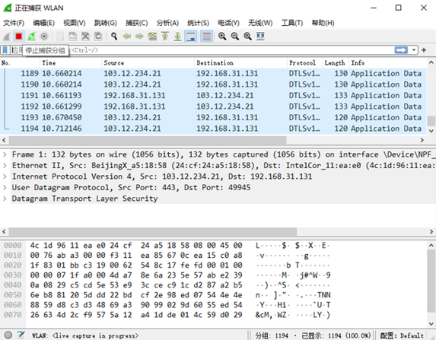The width and height of the screenshot is (436, 340).
Task: Open the 帮助(H) menu
Action: click(323, 23)
